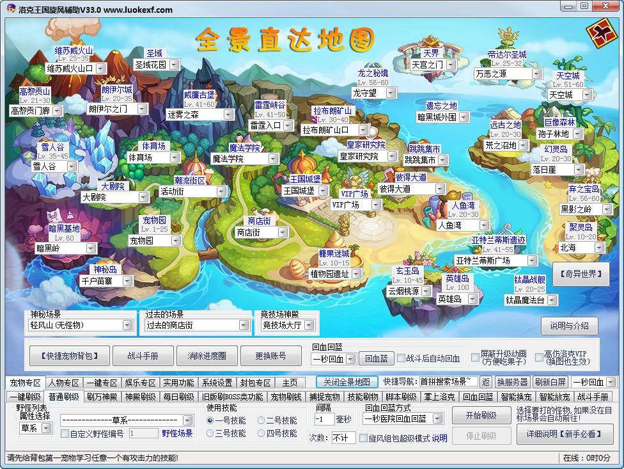Click the 刷新白屏 button
Viewport: 624px width, 469px height.
[550, 382]
